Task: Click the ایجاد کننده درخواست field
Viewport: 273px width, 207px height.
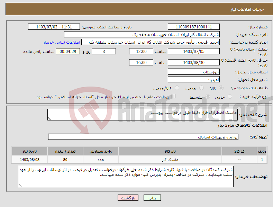Action: tap(151, 42)
